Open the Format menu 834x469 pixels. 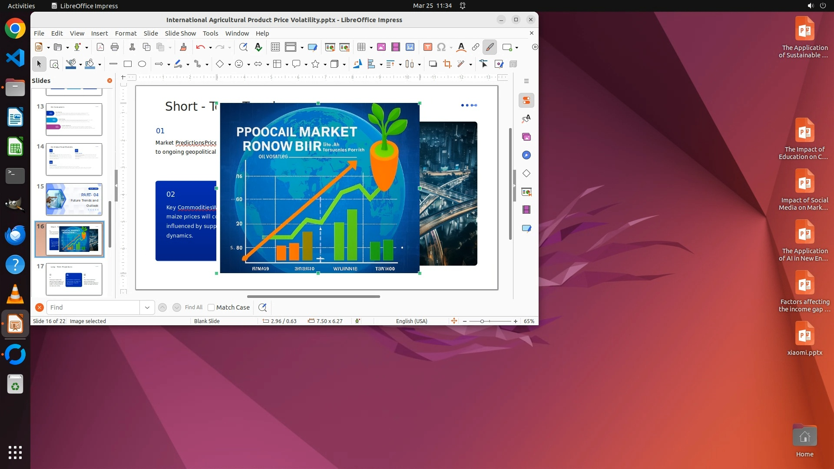click(x=126, y=33)
